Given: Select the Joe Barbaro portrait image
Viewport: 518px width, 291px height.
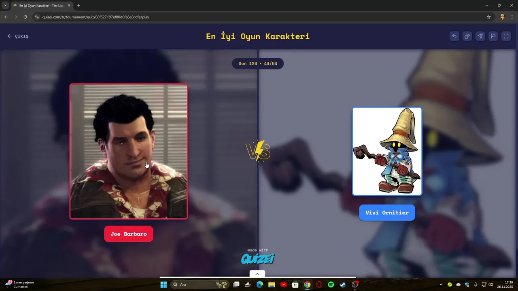Looking at the screenshot, I should (129, 152).
